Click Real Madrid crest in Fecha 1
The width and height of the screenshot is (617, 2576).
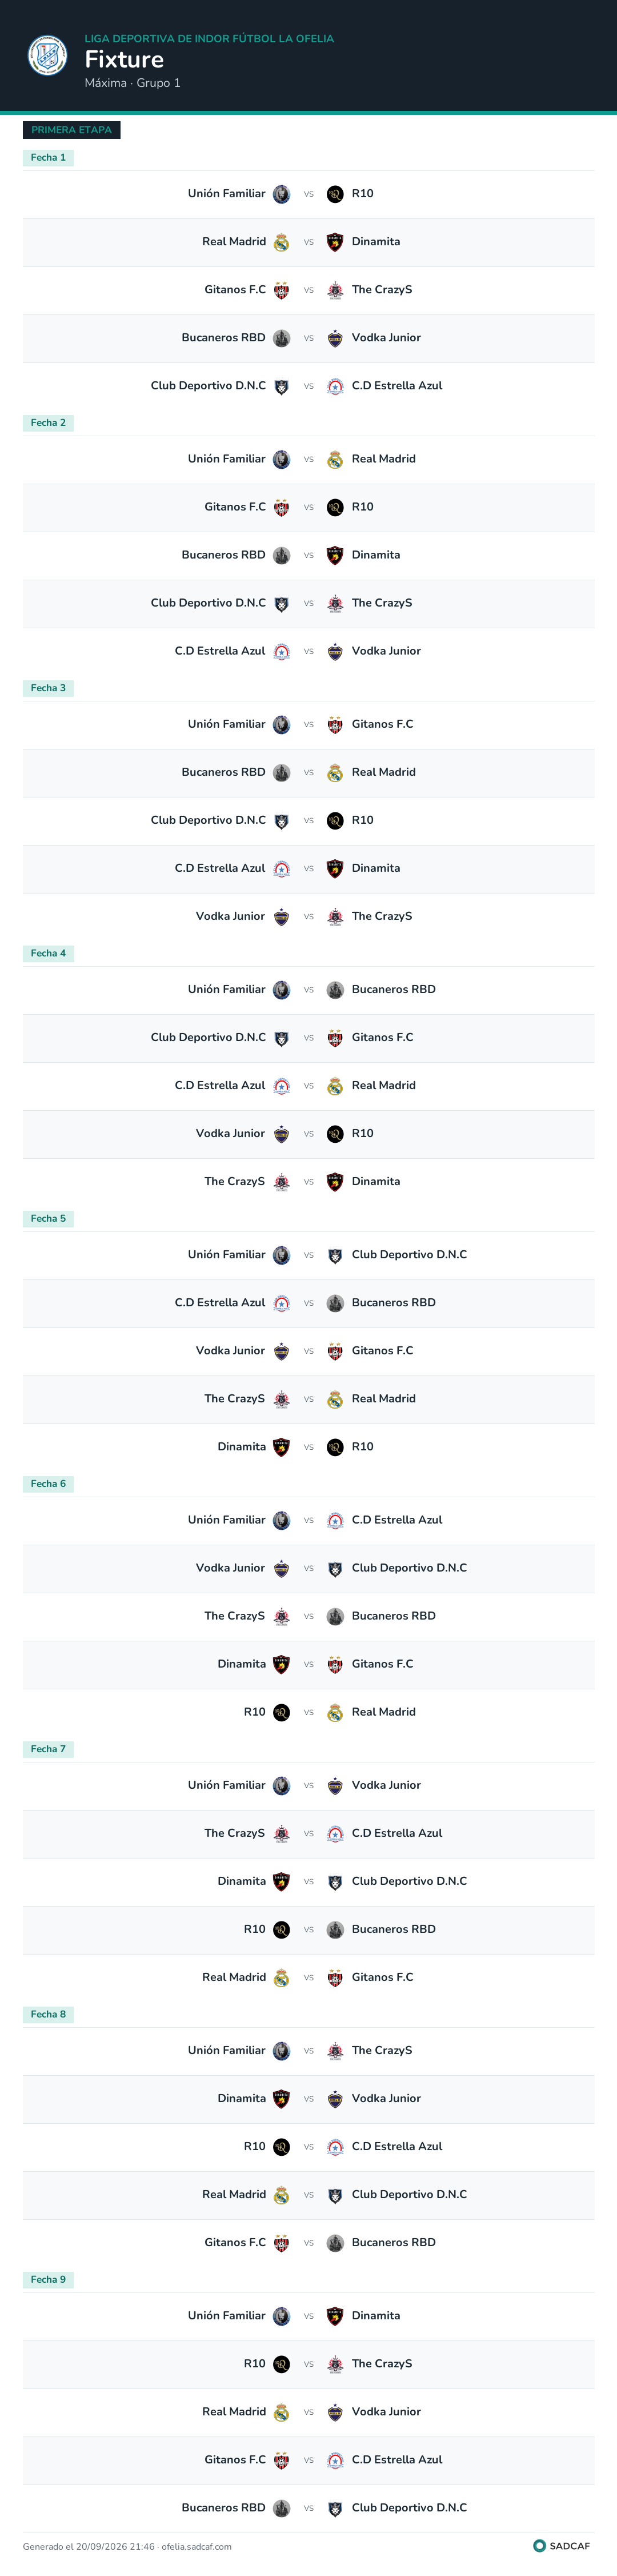click(282, 242)
